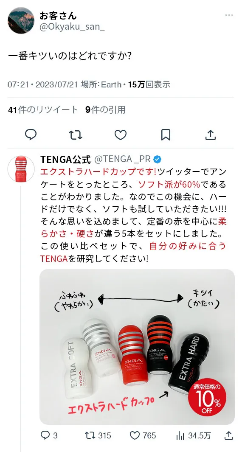Image resolution: width=242 pixels, height=452 pixels.
Task: View the 41件のリツイート list
Action: click(43, 109)
